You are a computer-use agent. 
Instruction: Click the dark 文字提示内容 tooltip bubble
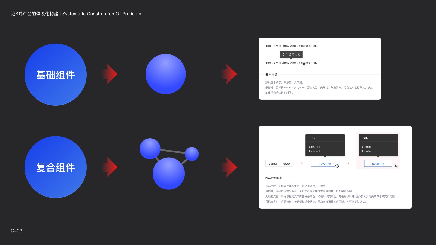pyautogui.click(x=291, y=55)
